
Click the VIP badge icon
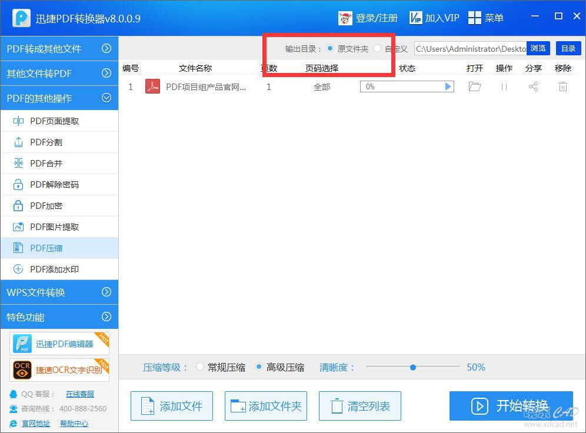tap(415, 18)
